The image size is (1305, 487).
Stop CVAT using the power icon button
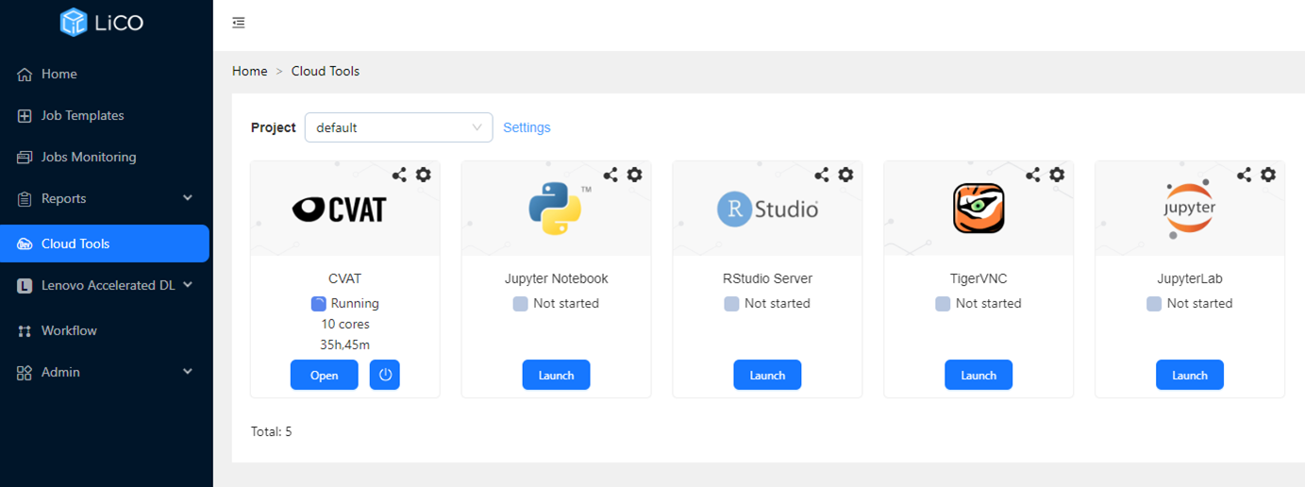click(x=384, y=375)
